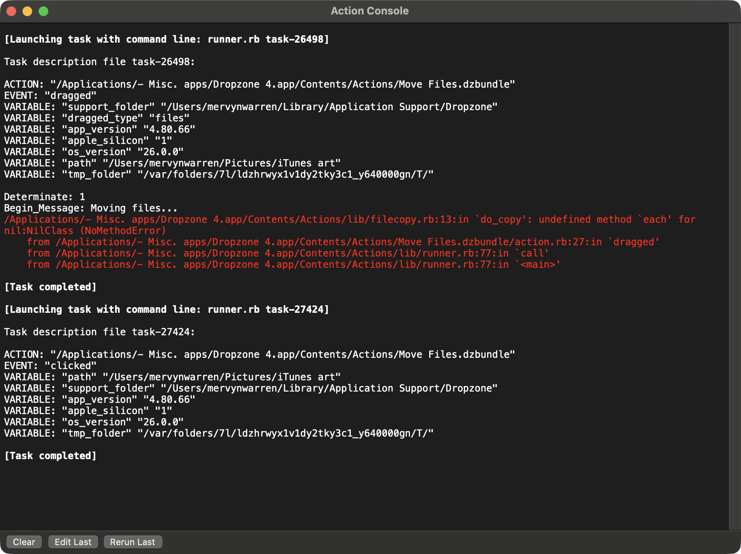The height and width of the screenshot is (554, 741).
Task: Click the EVENT "clicked" line
Action: pyautogui.click(x=50, y=366)
